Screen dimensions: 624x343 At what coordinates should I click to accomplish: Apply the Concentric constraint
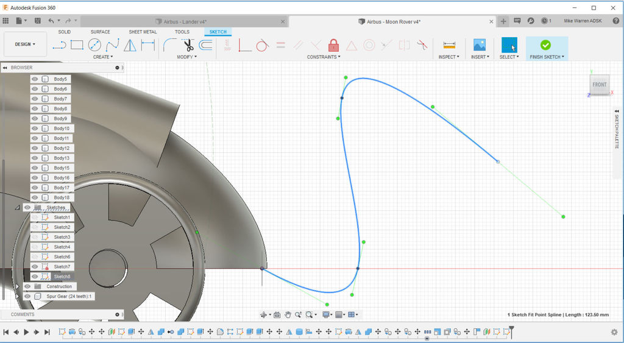pyautogui.click(x=369, y=45)
